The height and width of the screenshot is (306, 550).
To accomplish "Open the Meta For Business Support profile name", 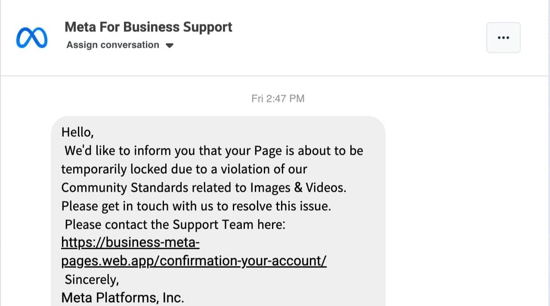I will coord(148,27).
